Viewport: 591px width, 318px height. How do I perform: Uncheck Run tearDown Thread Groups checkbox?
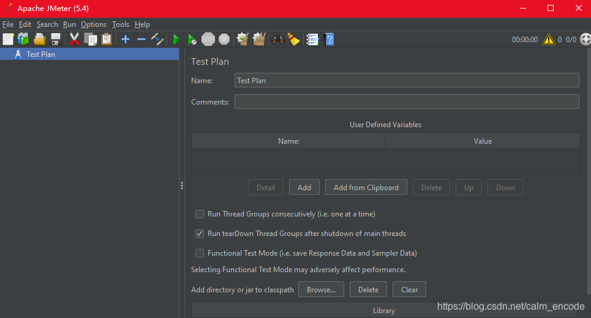(x=200, y=234)
